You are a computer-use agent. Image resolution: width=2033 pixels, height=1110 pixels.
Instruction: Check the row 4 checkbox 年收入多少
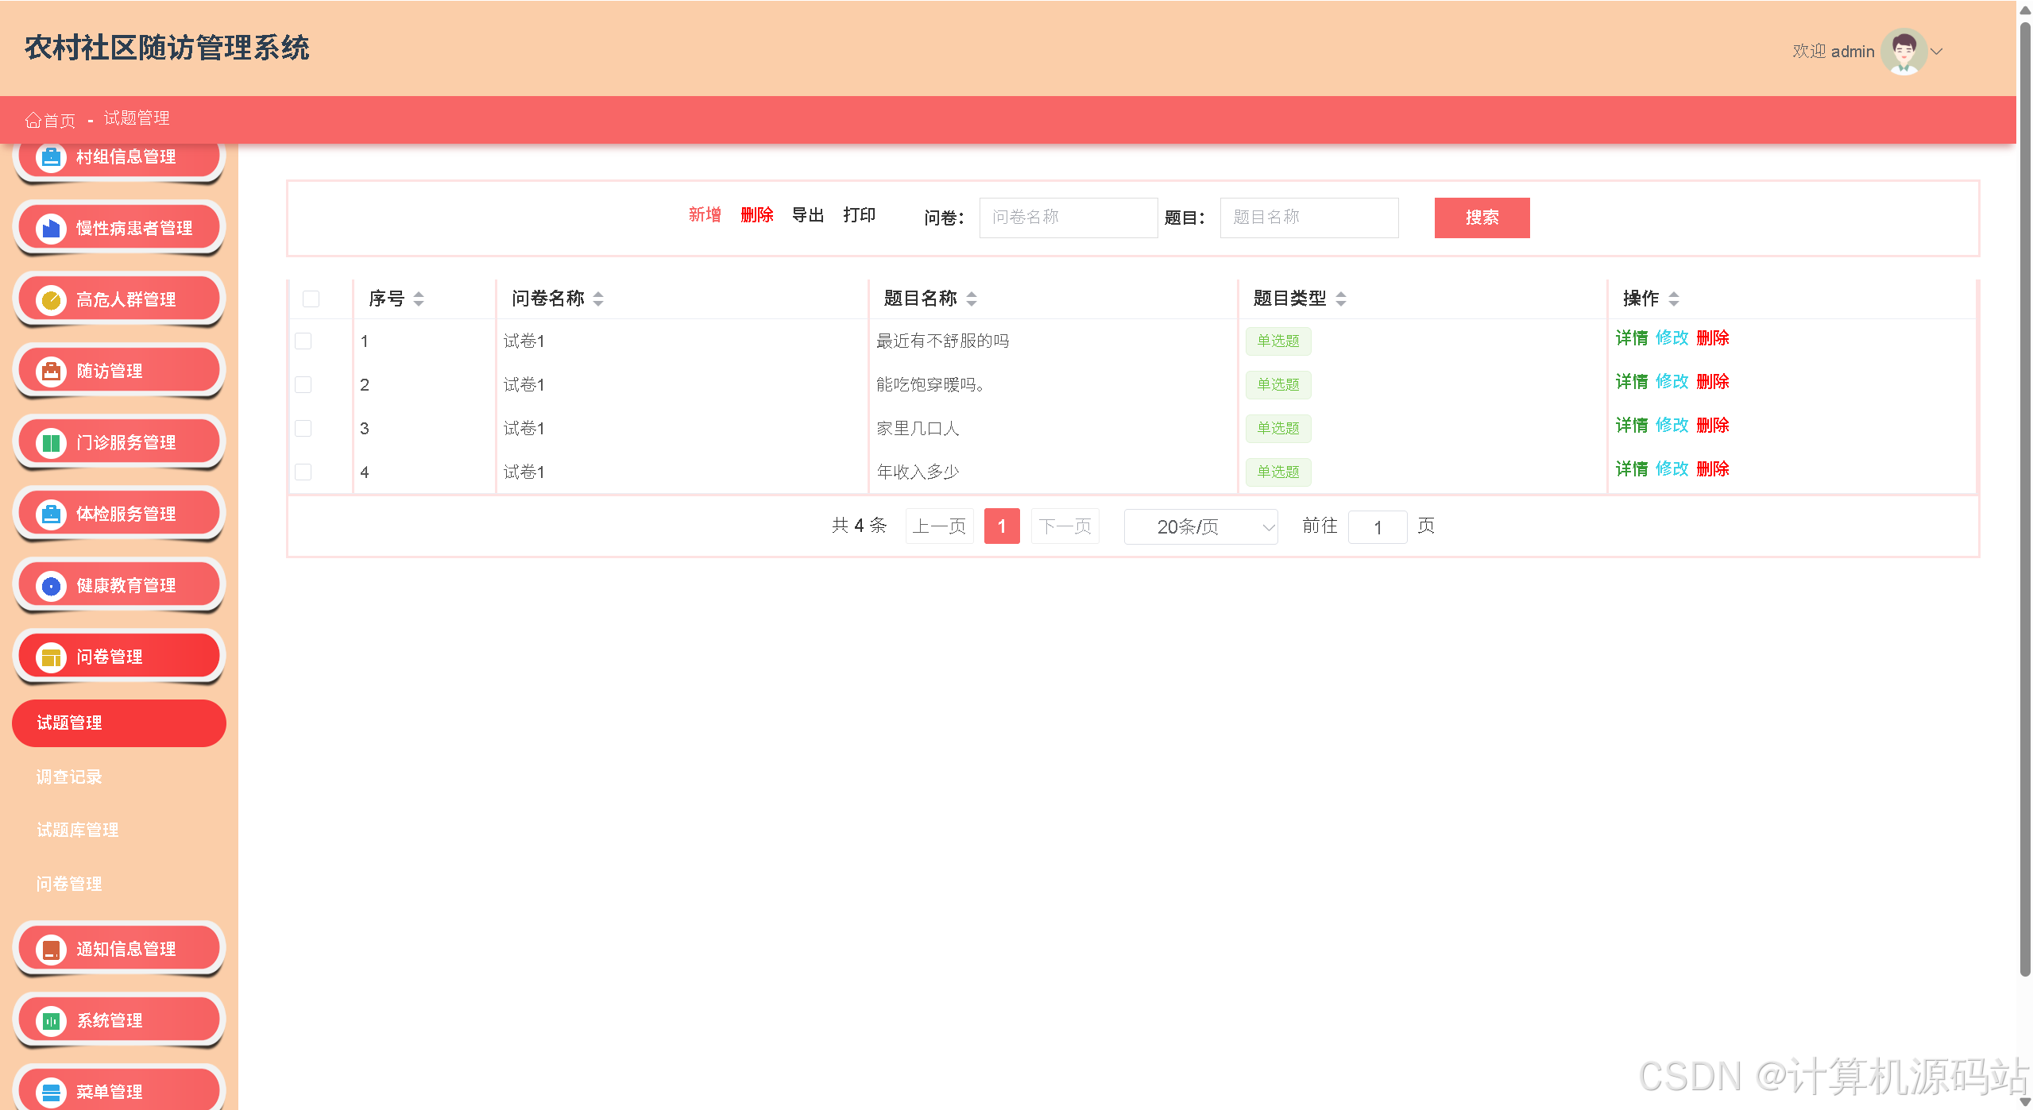point(303,472)
